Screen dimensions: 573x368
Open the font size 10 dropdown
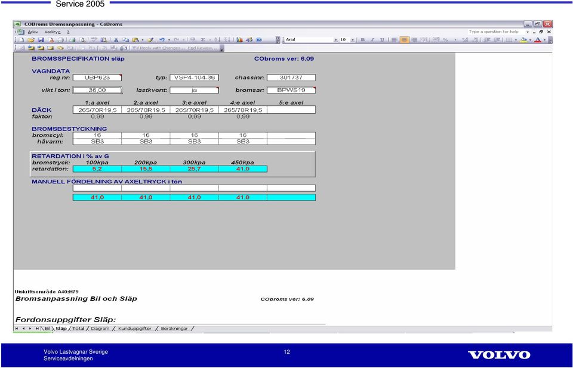point(353,40)
